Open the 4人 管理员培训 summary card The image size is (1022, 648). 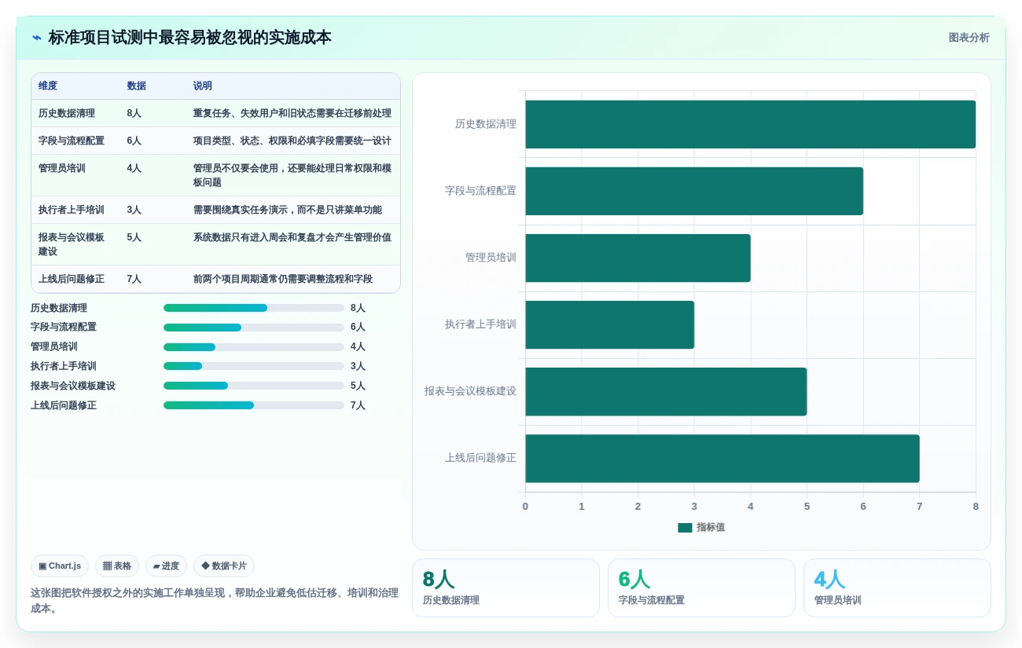(x=897, y=588)
